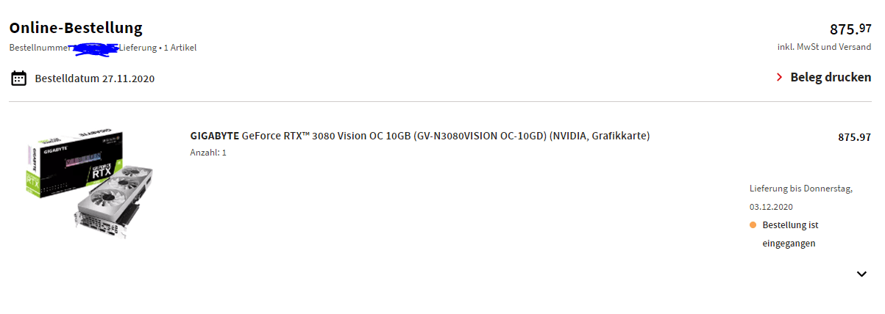The height and width of the screenshot is (314, 885).
Task: Click the Online-Bestellung heading
Action: point(76,28)
